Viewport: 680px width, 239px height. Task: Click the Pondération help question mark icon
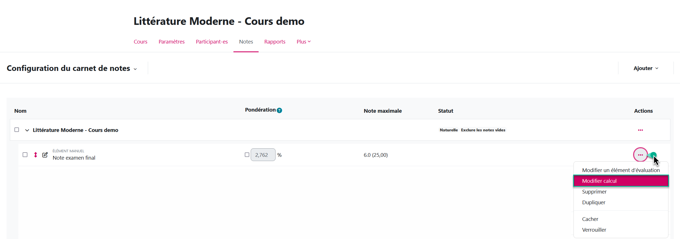[x=279, y=110]
